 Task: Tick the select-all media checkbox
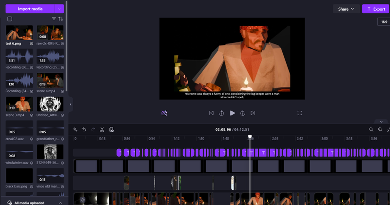click(x=10, y=19)
